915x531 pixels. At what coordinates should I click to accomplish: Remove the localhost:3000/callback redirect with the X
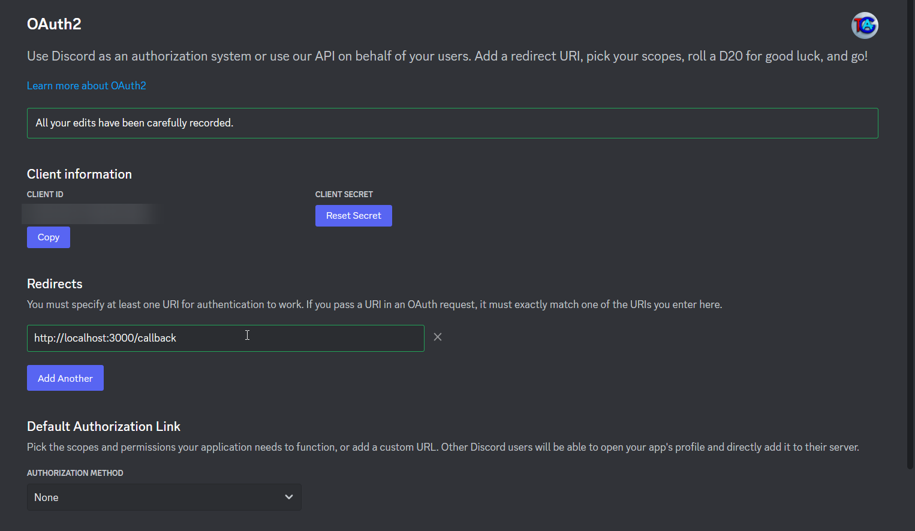click(438, 337)
